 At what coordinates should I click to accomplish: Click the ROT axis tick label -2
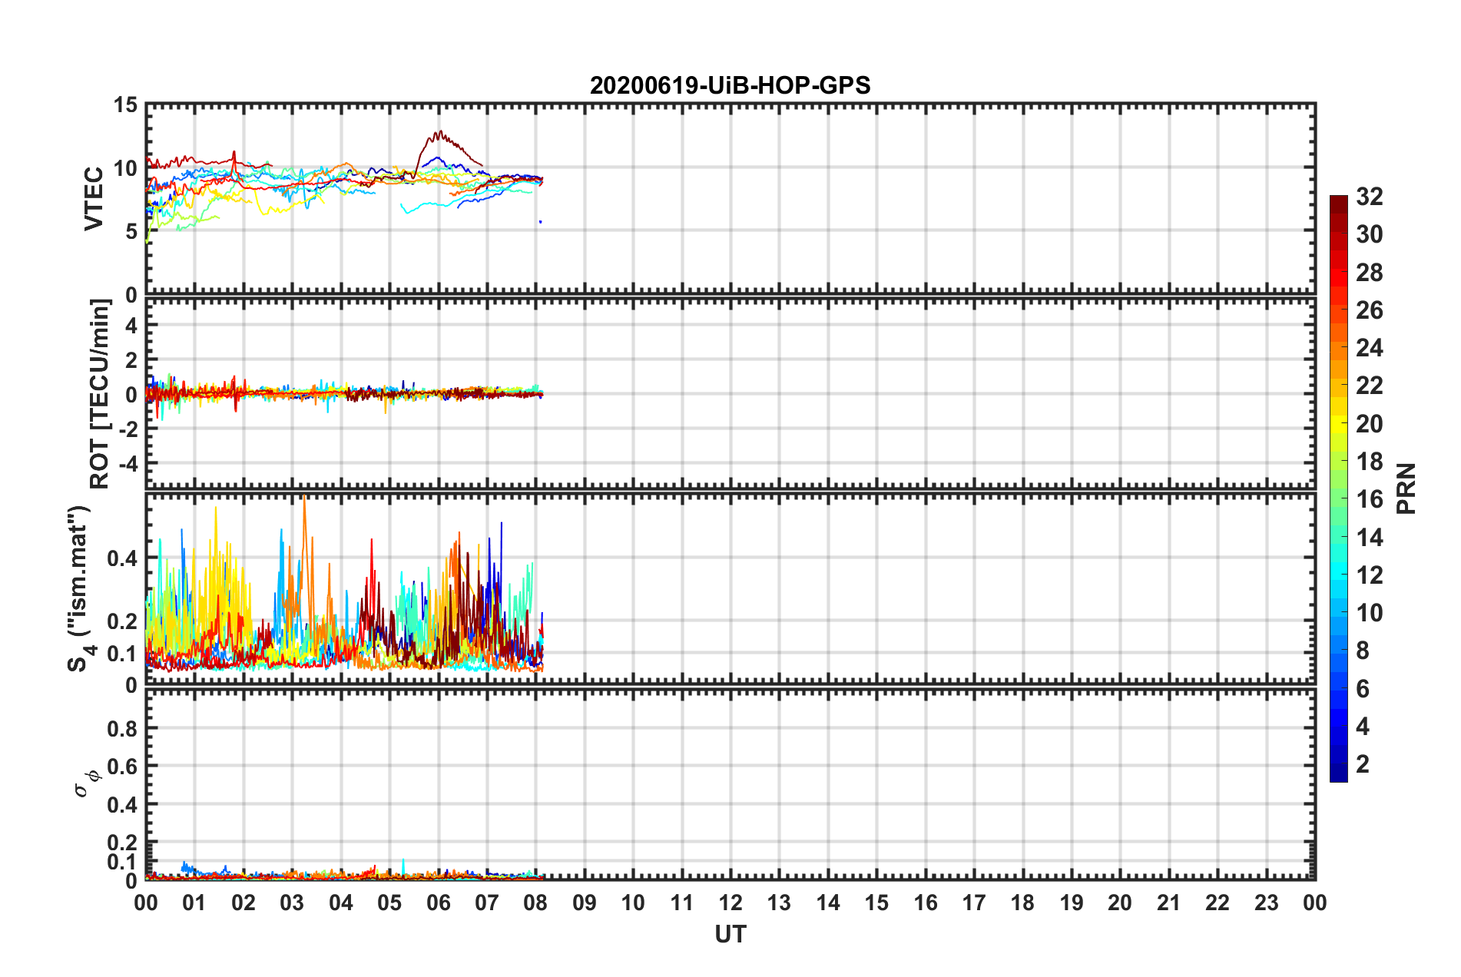(127, 429)
